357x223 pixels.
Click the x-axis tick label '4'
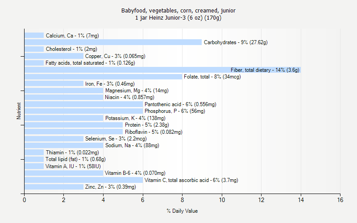click(x=103, y=200)
